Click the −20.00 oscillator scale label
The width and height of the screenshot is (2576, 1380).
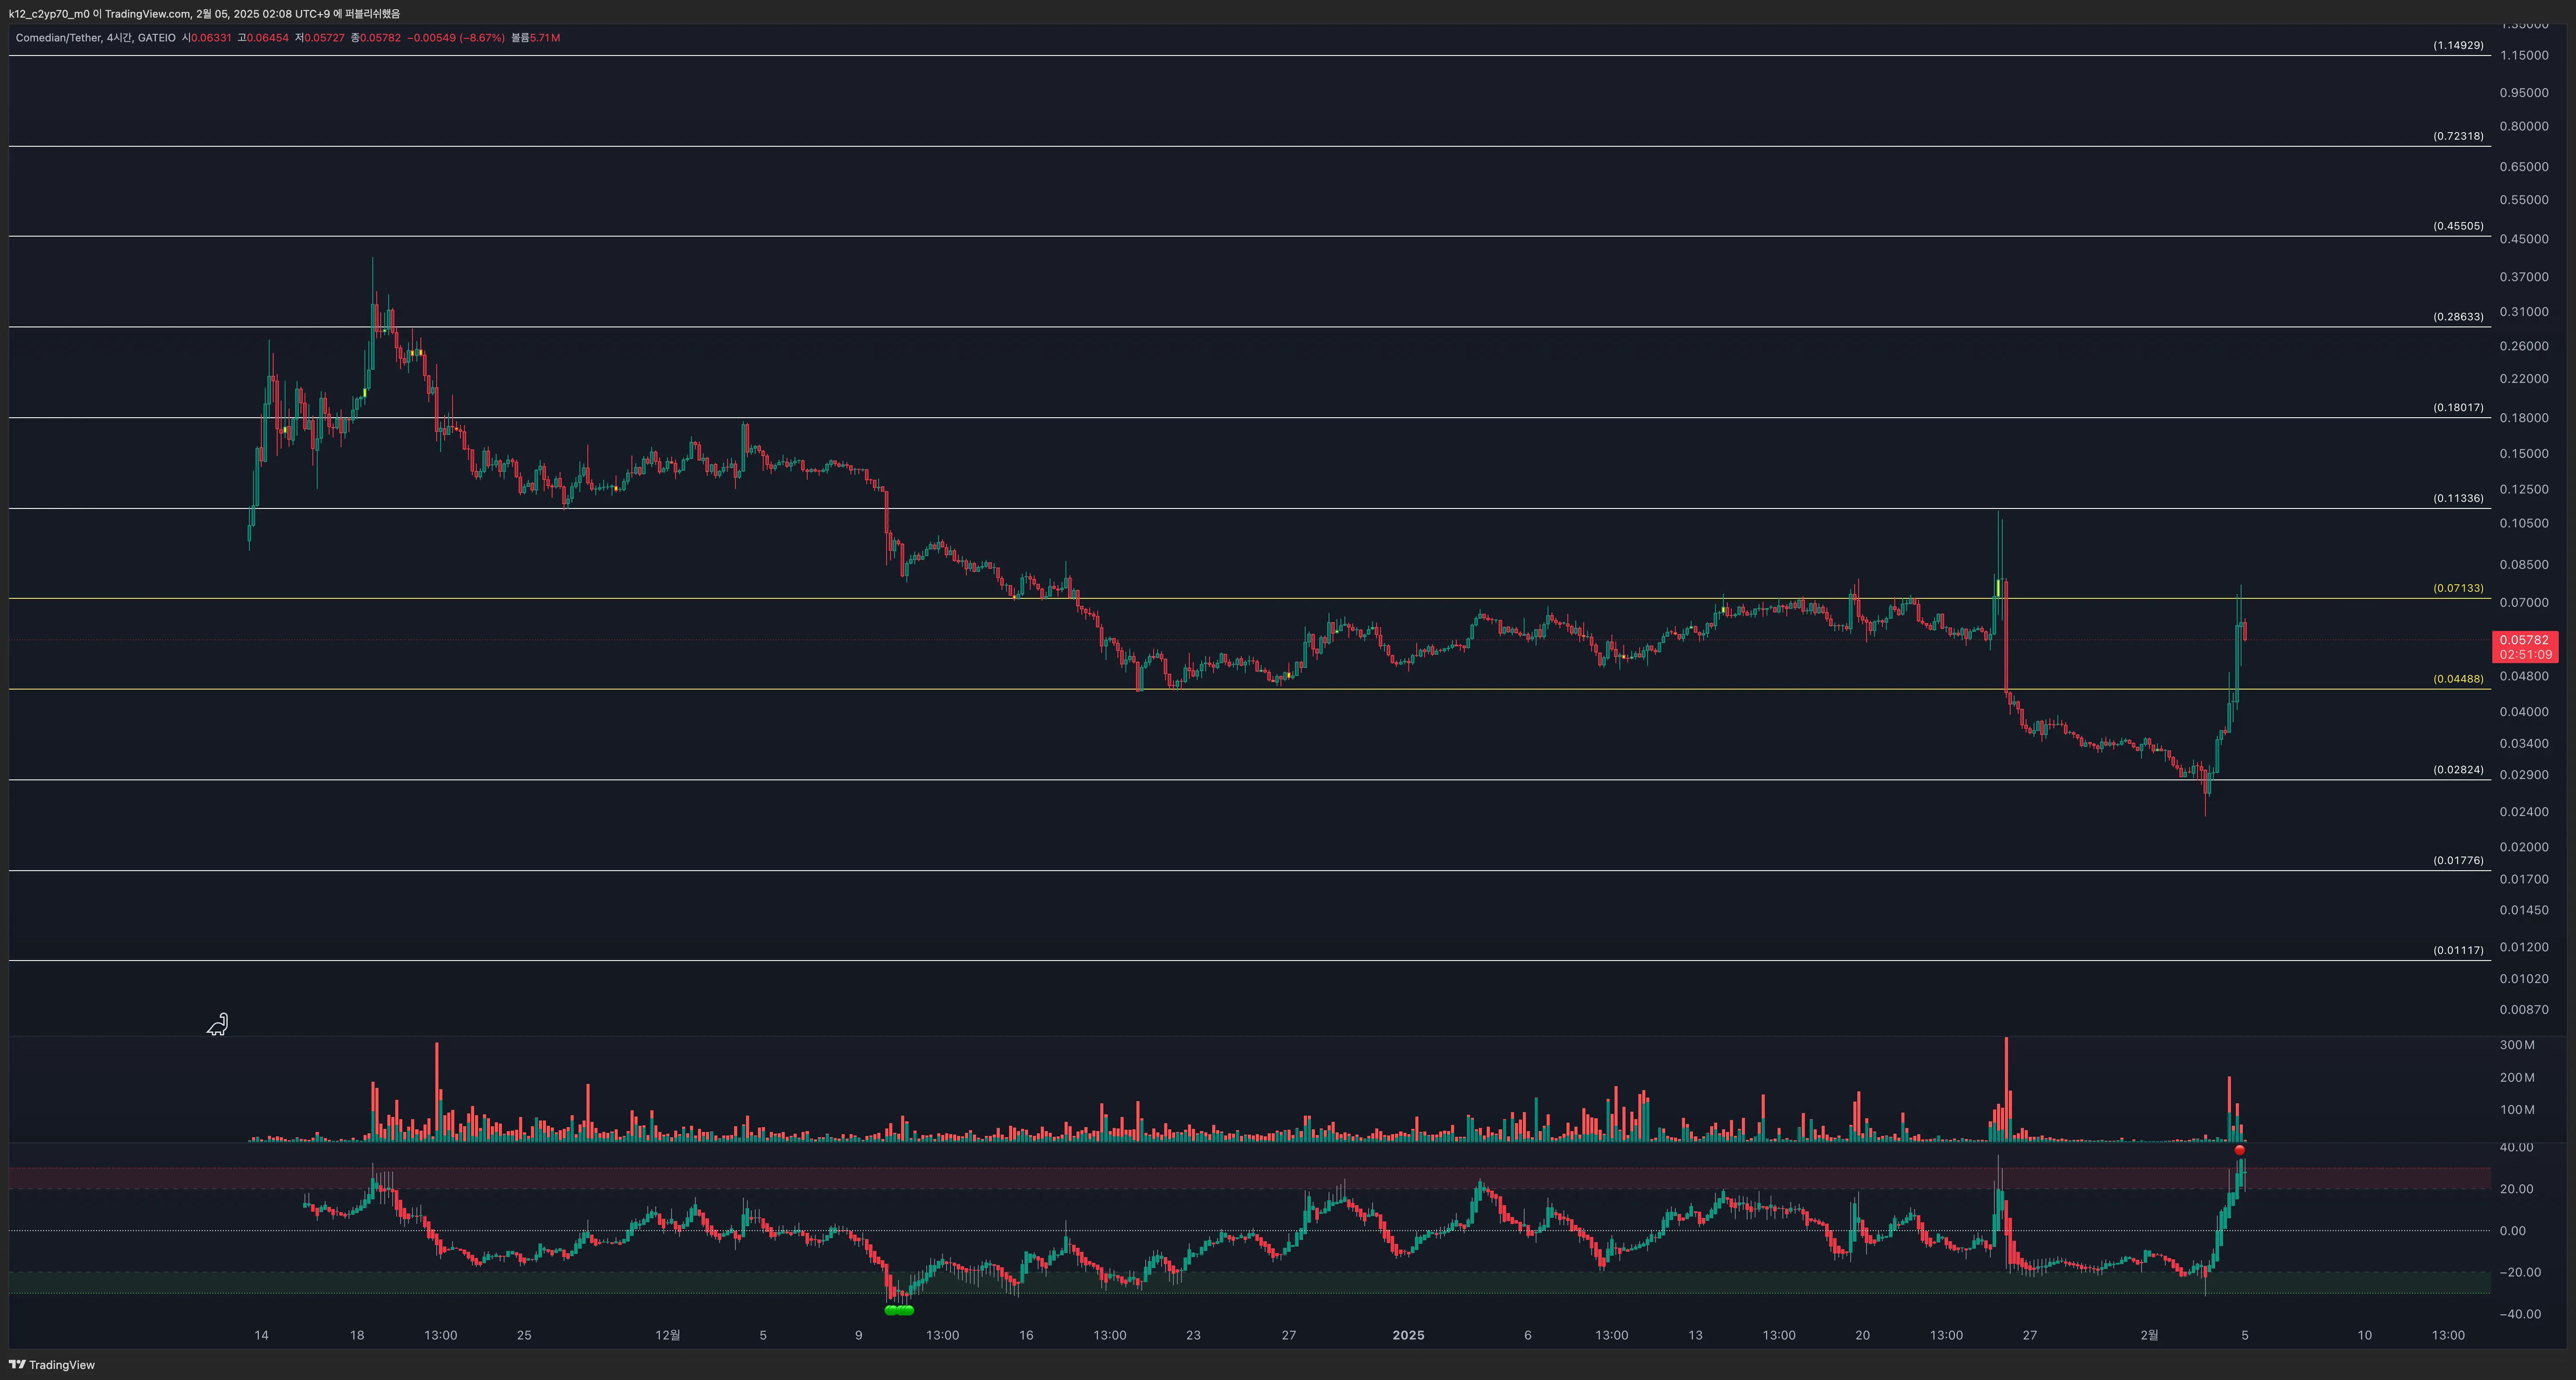(2520, 1273)
